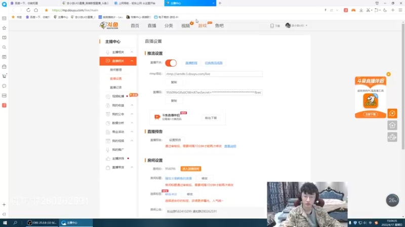Click the scissors screenshot tool icon
This screenshot has height=227, width=405.
(369, 10)
